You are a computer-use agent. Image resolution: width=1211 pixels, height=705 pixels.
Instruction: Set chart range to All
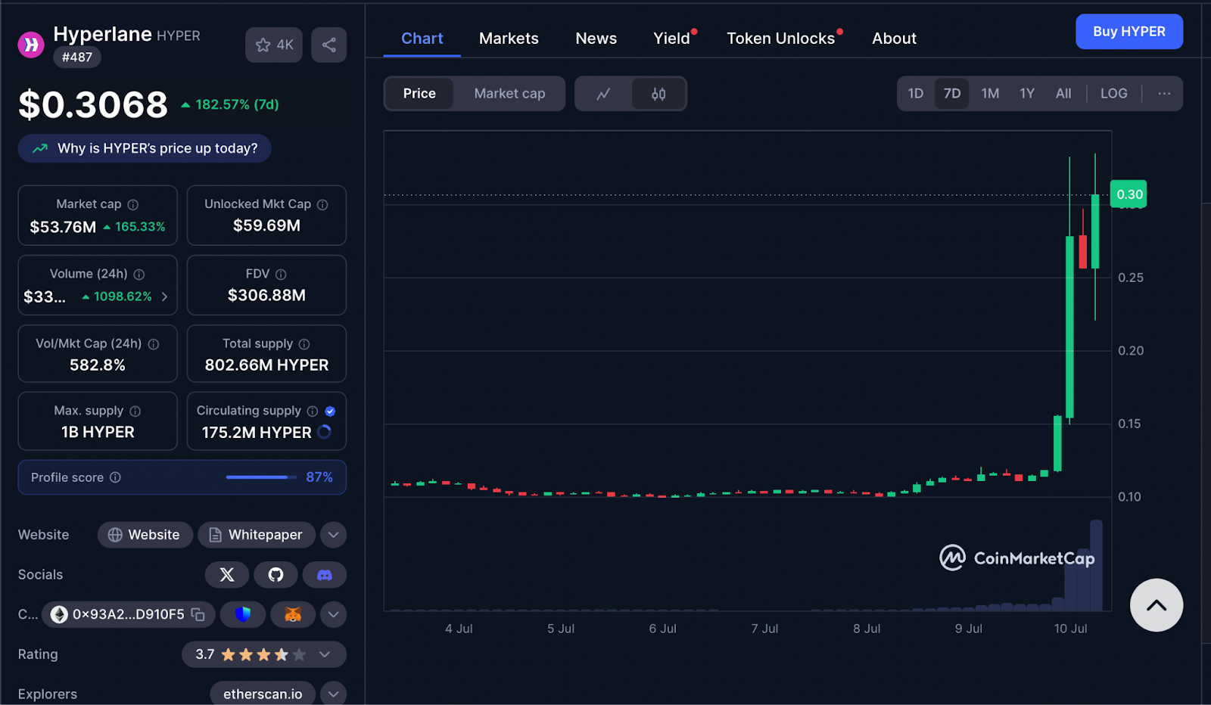[x=1063, y=94]
